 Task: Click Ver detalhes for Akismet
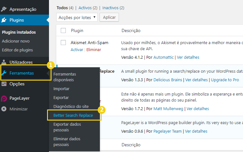(x=188, y=57)
